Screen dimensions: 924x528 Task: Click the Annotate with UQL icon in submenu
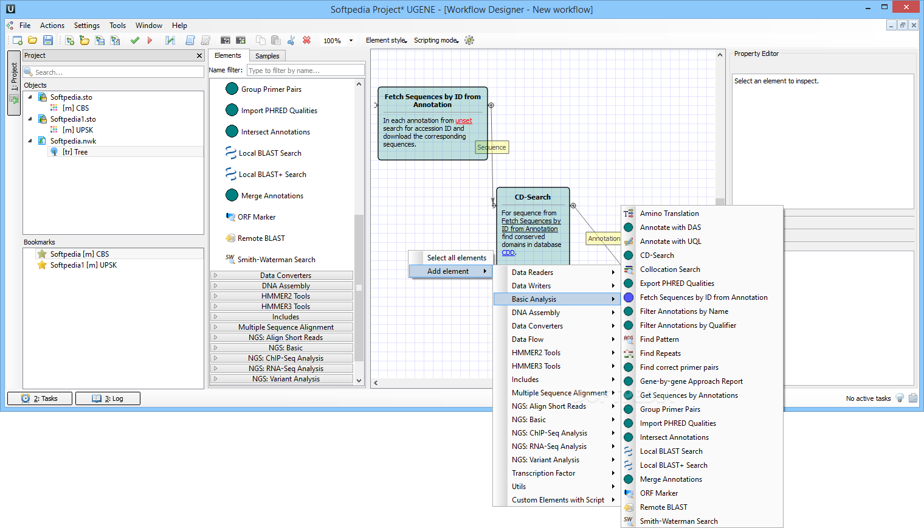tap(629, 241)
